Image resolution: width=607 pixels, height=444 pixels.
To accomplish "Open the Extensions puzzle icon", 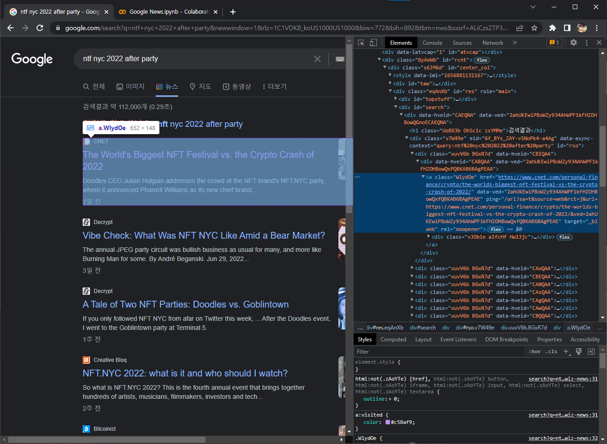I will pos(553,28).
